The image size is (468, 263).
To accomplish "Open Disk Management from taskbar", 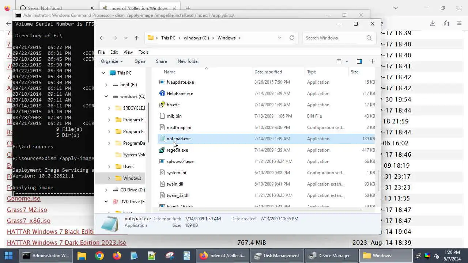I will (x=277, y=256).
